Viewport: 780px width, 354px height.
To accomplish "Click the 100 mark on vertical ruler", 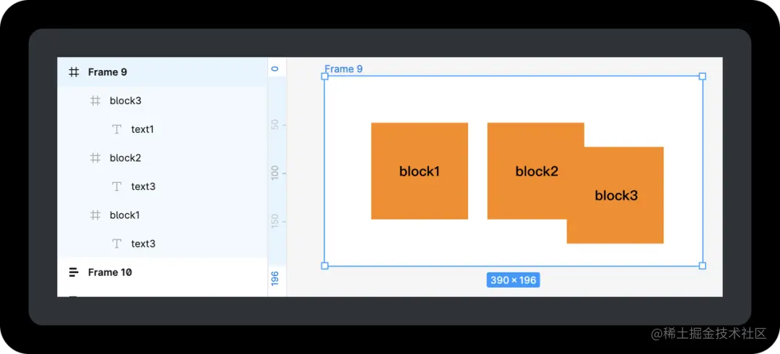I will [275, 174].
